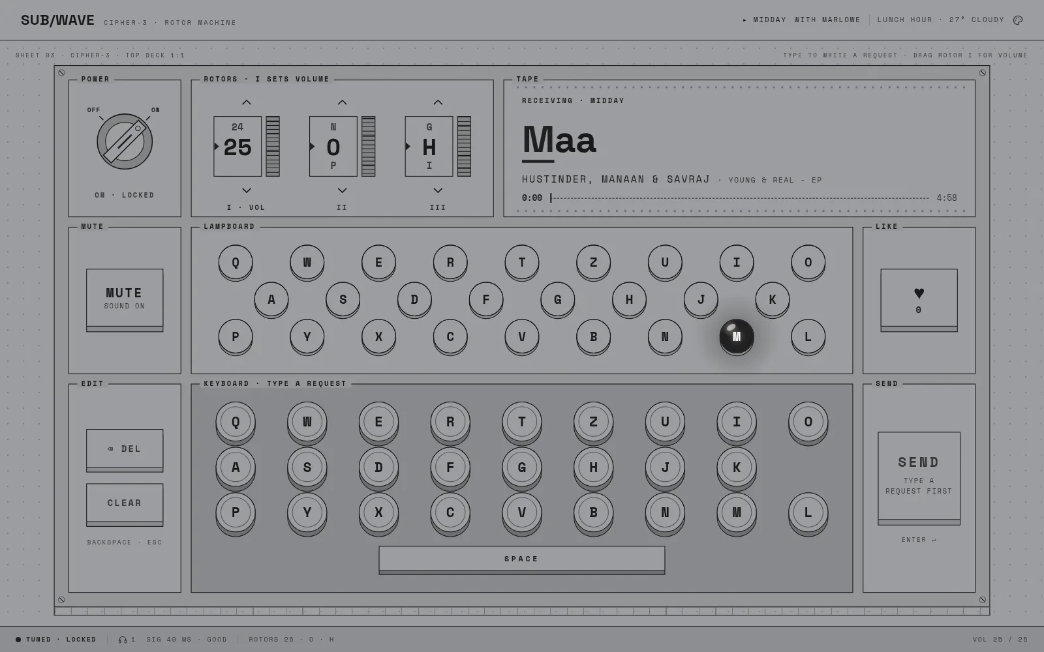Image resolution: width=1044 pixels, height=652 pixels.
Task: Click the rotor I value 25 window
Action: tap(238, 146)
